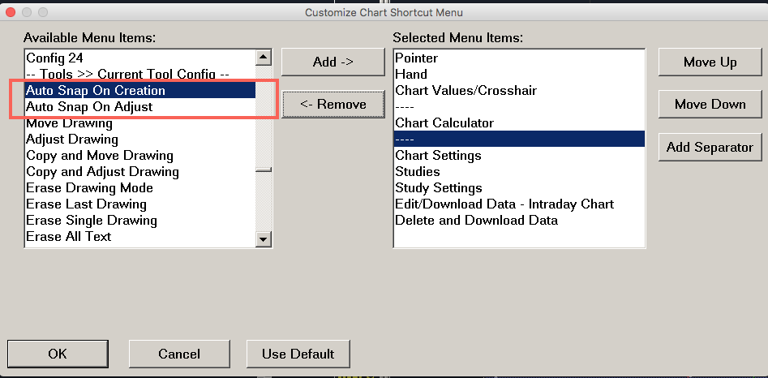Select Erase All Text
This screenshot has width=768, height=378.
(140, 236)
